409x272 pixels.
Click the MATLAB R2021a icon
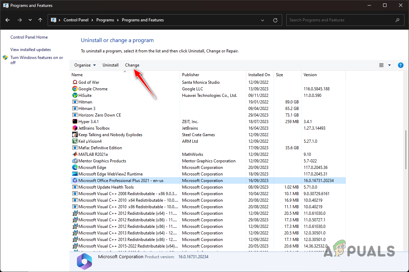pyautogui.click(x=75, y=154)
